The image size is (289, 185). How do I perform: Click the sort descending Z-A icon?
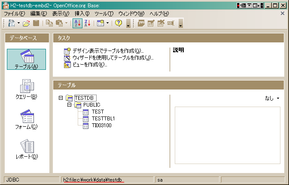[x=87, y=23]
